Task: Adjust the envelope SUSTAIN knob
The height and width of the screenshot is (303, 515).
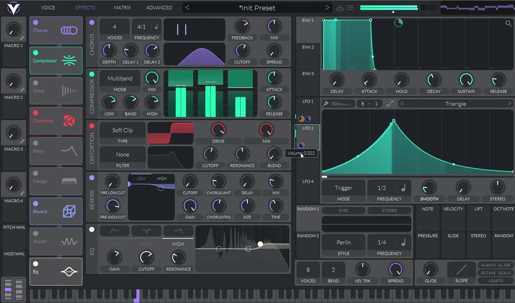Action: pyautogui.click(x=466, y=80)
